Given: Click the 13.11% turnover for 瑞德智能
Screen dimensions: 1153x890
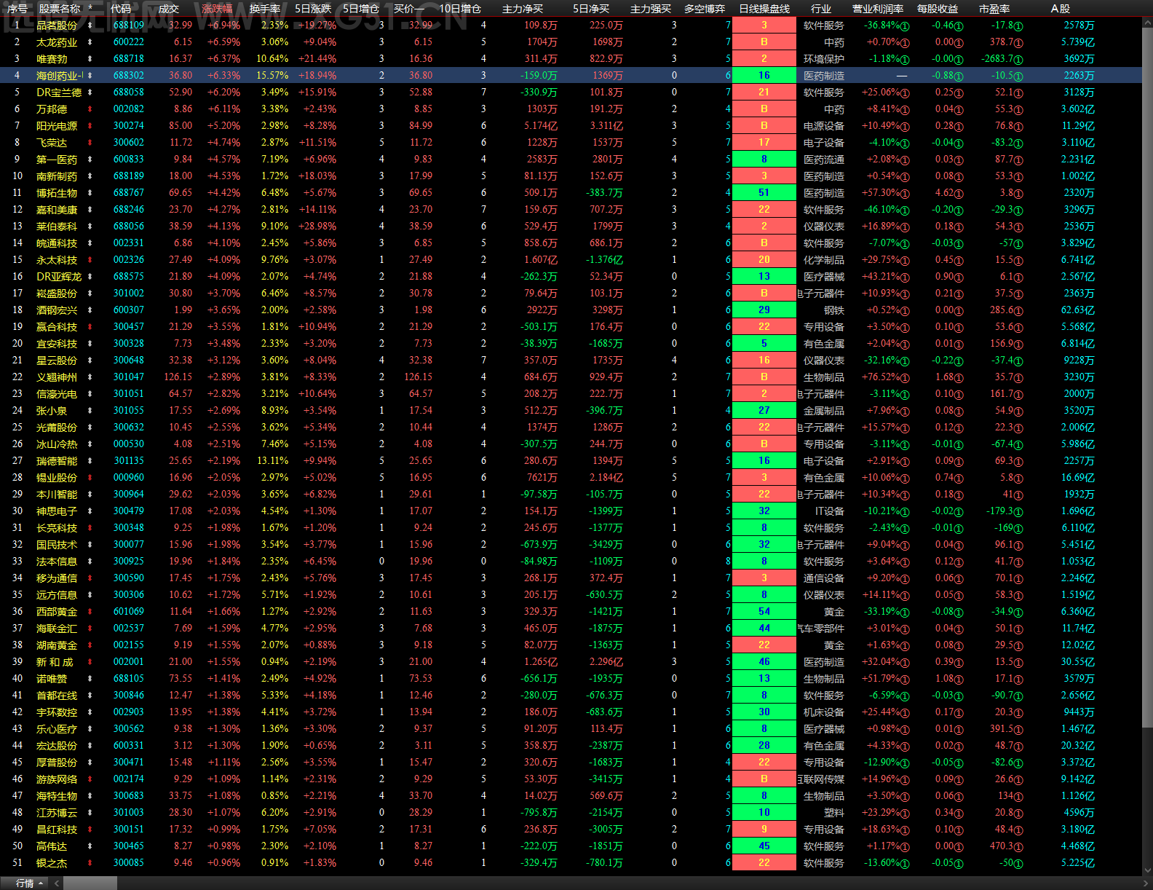Looking at the screenshot, I should pyautogui.click(x=273, y=461).
